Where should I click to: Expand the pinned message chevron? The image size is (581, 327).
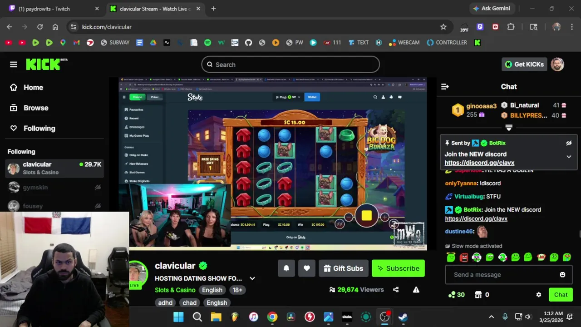tap(569, 157)
